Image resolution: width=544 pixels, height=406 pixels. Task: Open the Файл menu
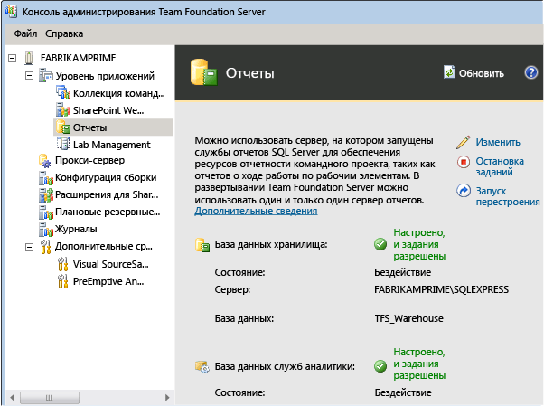[x=25, y=33]
